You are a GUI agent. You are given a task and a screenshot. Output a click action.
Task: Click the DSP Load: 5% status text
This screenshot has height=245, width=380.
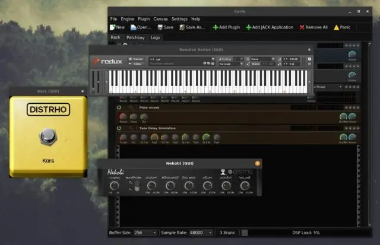pos(306,233)
